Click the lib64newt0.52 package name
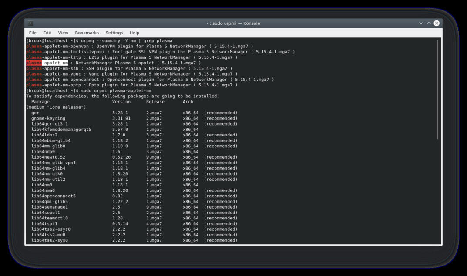This screenshot has height=276, width=467. [x=48, y=157]
